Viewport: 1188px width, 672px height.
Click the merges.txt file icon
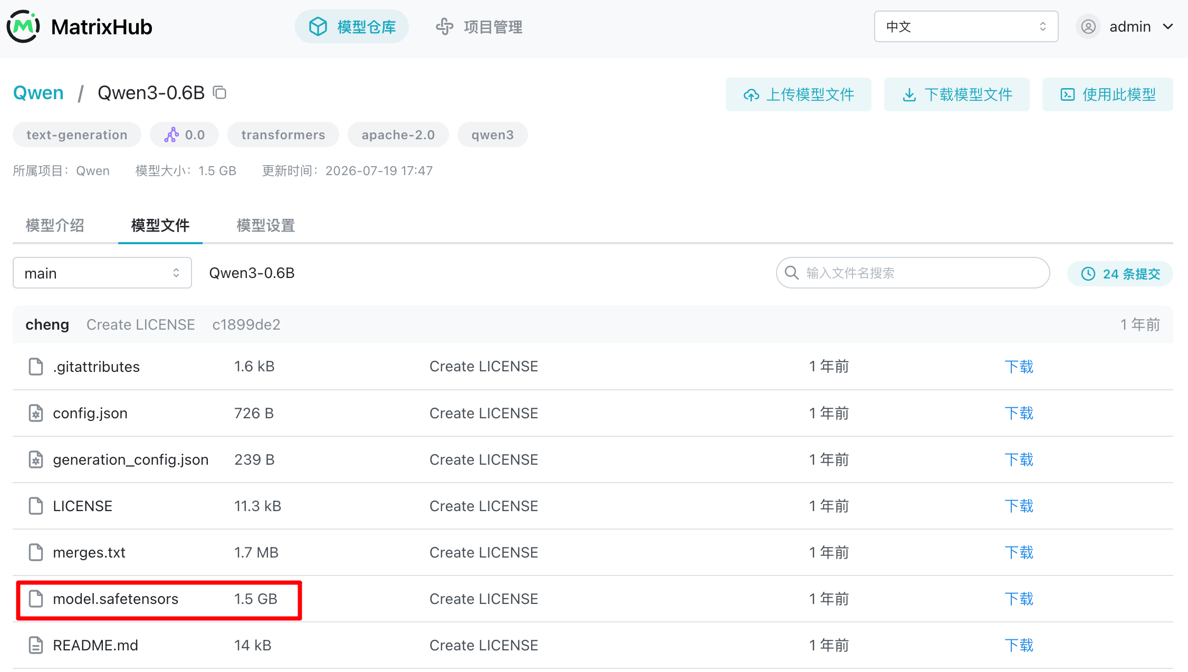(36, 552)
